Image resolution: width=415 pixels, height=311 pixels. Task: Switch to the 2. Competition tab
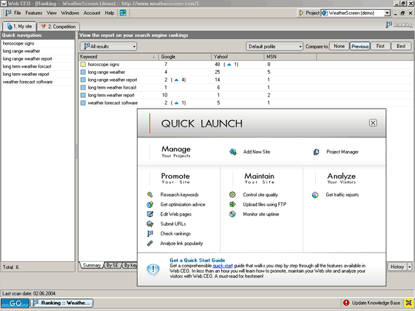click(x=58, y=27)
